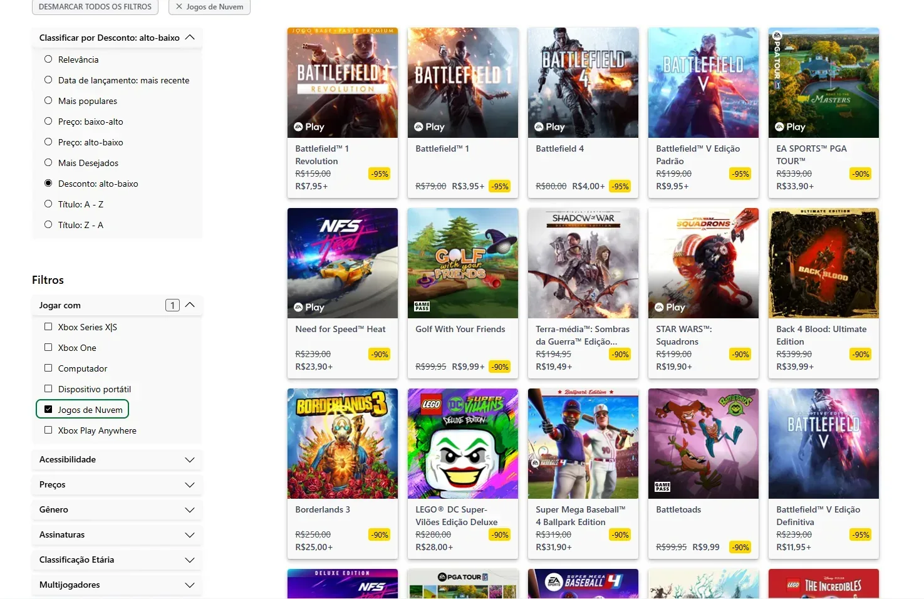Open Battlefield 1 game cover at R$3,95

[x=463, y=83]
